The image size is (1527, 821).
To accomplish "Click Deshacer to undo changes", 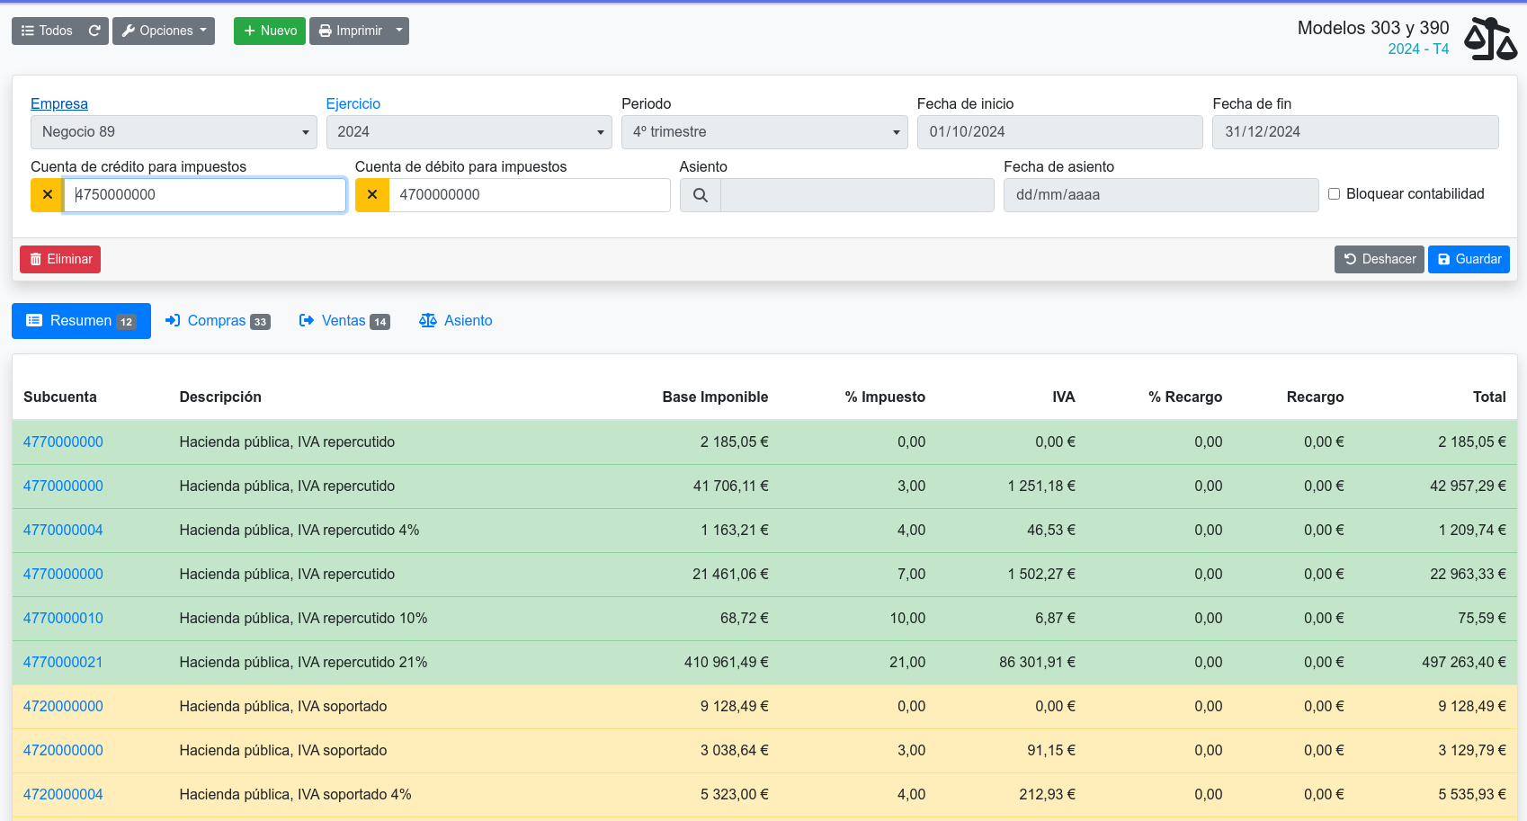I will 1379,259.
